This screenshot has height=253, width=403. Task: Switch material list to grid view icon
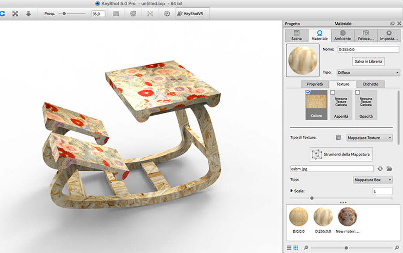tap(296, 247)
